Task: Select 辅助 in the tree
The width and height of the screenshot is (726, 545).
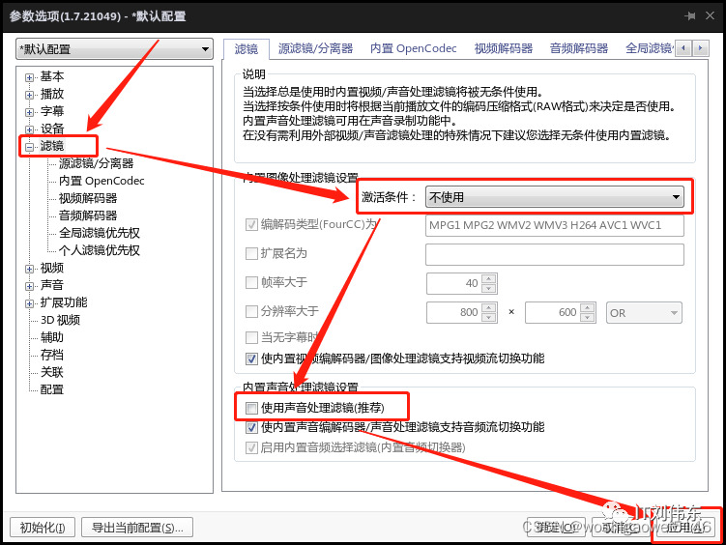Action: (52, 337)
